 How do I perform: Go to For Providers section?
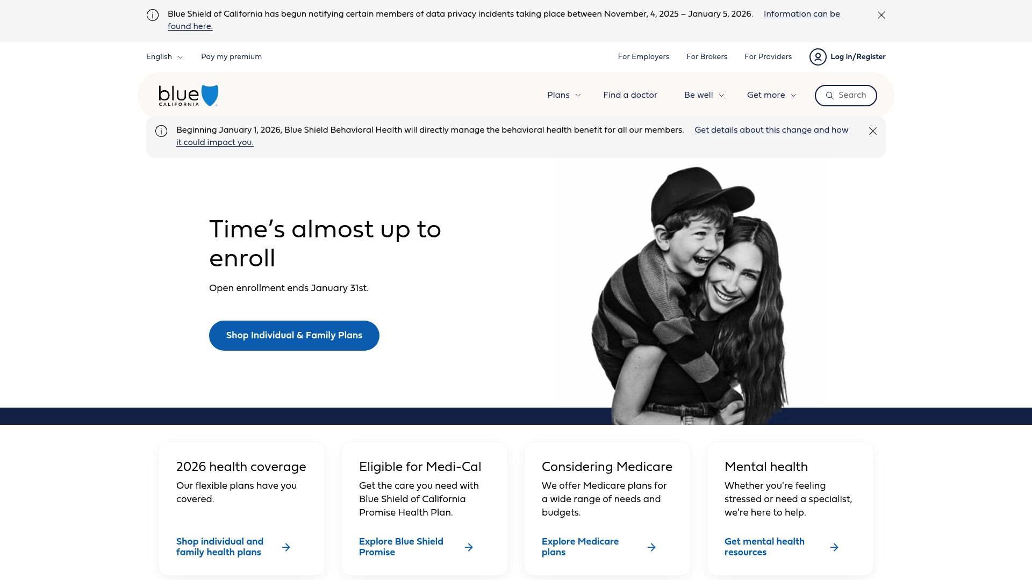click(x=768, y=57)
